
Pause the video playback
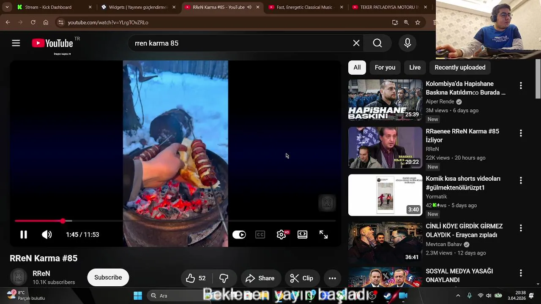(x=24, y=235)
